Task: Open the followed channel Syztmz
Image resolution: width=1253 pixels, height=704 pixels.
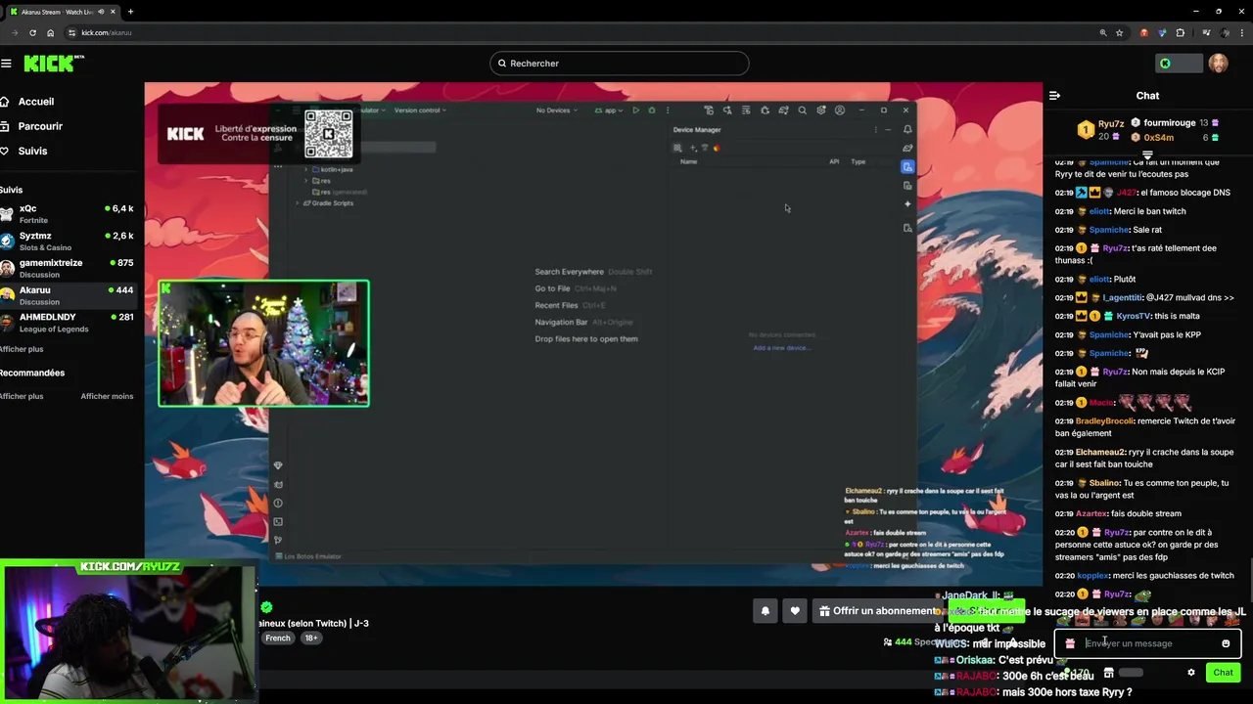Action: 67,242
